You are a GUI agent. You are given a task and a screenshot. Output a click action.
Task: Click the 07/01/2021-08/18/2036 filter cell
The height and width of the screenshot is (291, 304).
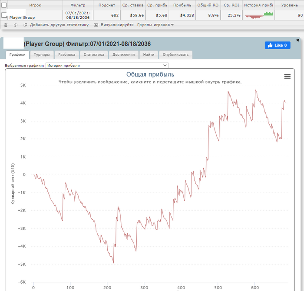click(x=78, y=15)
